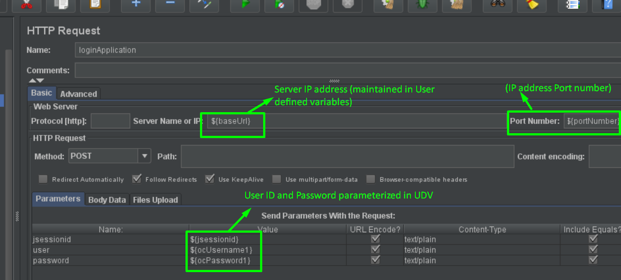Image resolution: width=621 pixels, height=280 pixels.
Task: Enable Use multipart/form-data checkbox
Action: point(277,179)
